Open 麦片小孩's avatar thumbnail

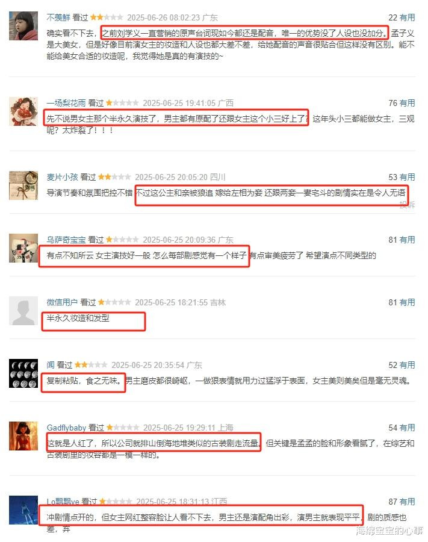tap(23, 185)
